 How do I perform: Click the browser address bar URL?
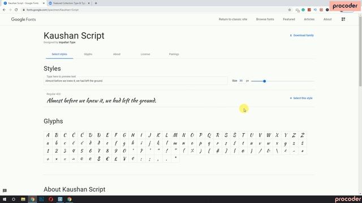click(53, 10)
